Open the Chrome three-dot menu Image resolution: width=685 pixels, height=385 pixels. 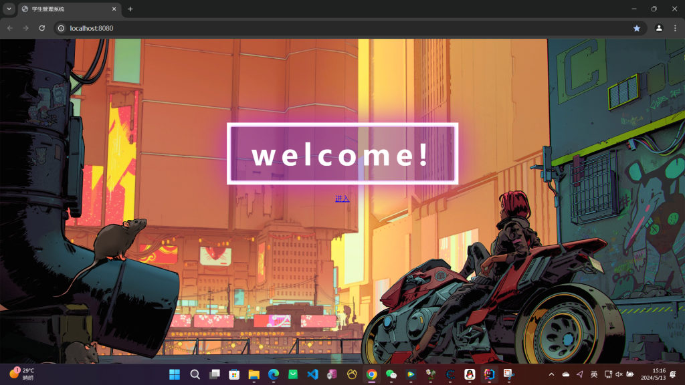pyautogui.click(x=675, y=28)
